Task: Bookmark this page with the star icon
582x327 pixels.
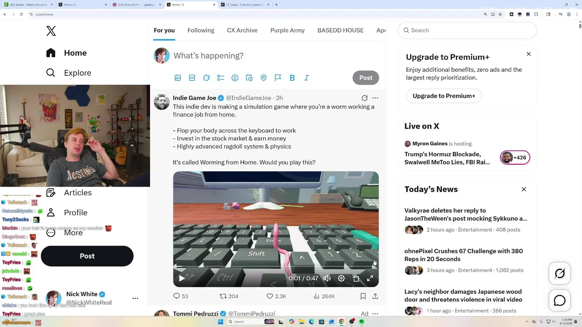Action: [500, 14]
